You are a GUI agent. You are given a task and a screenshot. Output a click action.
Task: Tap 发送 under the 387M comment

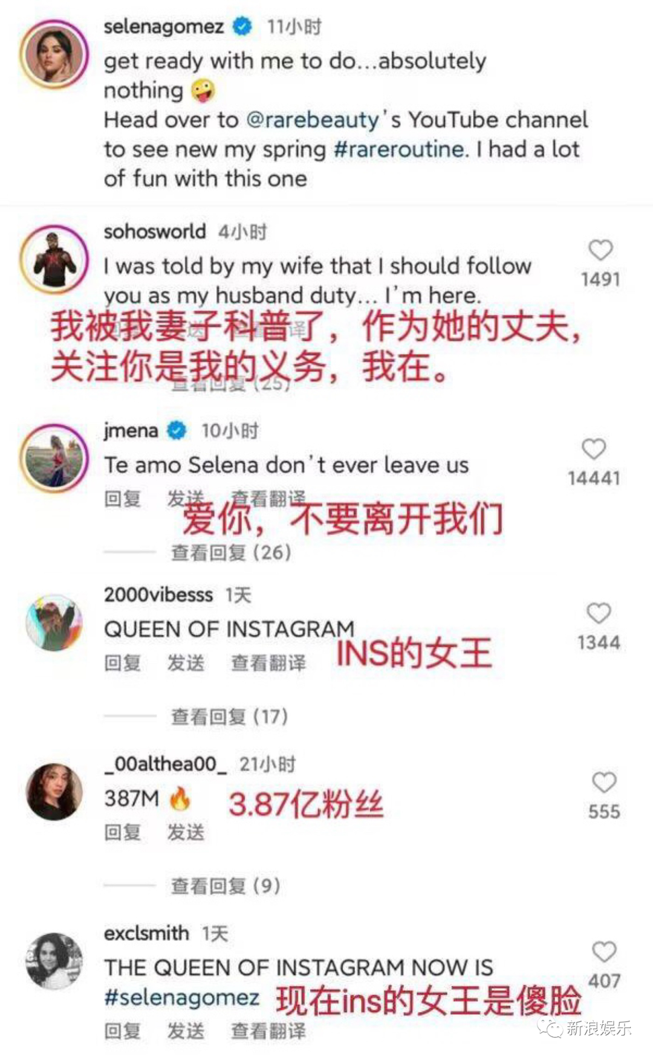pos(186,832)
